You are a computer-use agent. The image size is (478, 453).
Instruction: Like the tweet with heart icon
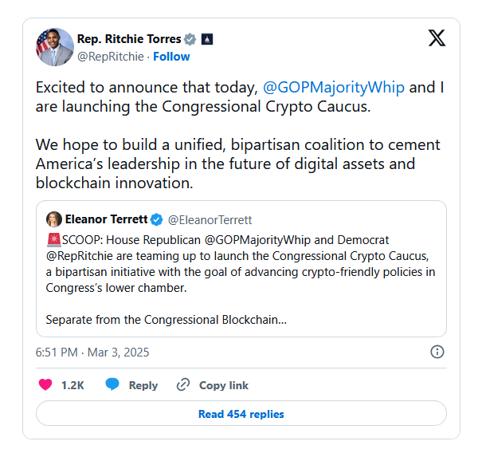46,385
